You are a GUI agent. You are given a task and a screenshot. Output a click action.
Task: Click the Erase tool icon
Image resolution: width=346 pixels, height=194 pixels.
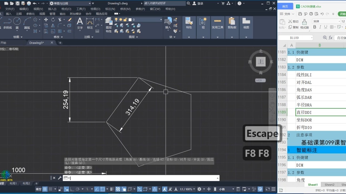pos(69,20)
